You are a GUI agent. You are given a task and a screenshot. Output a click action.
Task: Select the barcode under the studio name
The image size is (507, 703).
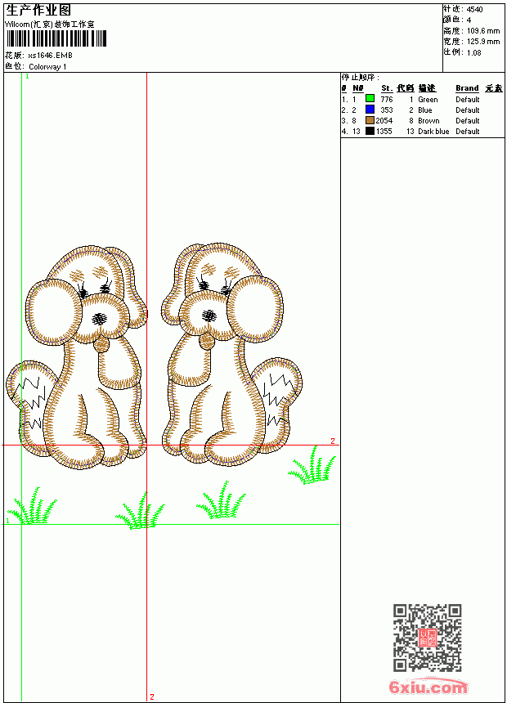[x=56, y=38]
